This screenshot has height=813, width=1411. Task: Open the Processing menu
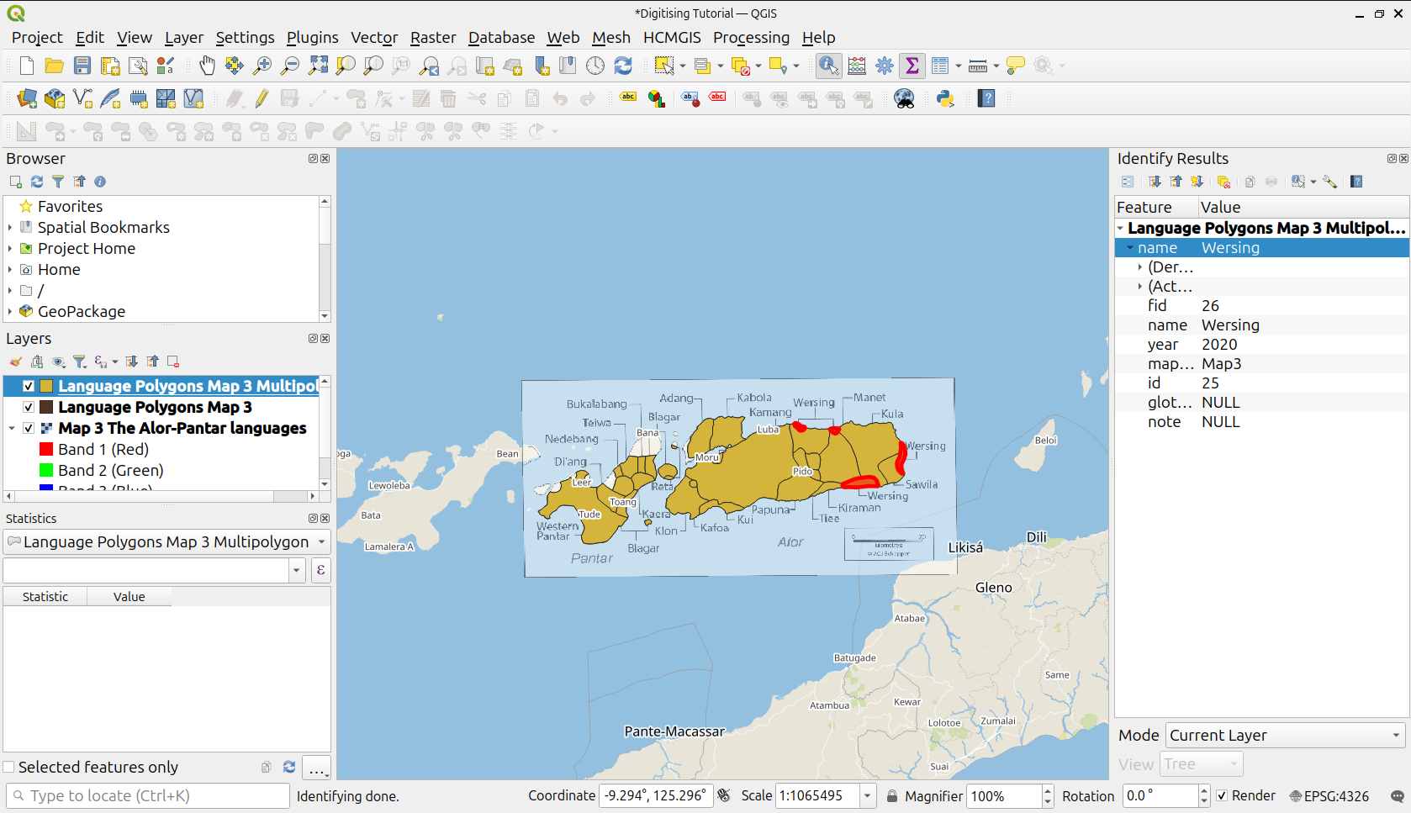[751, 37]
